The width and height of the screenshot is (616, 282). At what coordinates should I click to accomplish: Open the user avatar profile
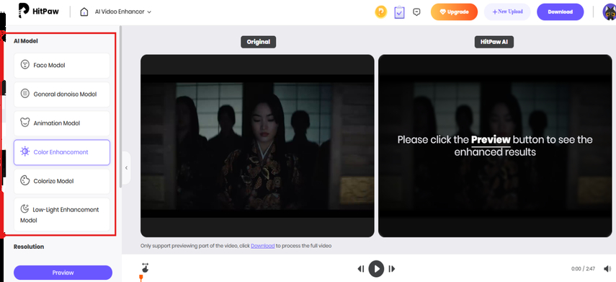(610, 12)
